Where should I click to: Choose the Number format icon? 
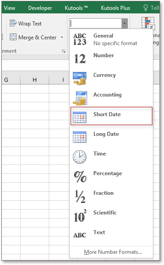click(80, 59)
